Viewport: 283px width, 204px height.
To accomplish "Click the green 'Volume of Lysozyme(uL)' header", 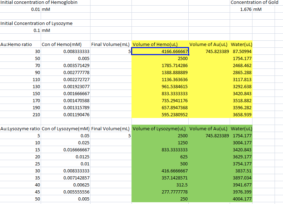I will point(160,129).
